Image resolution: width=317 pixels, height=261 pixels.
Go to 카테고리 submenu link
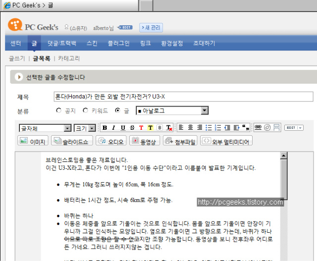click(69, 58)
